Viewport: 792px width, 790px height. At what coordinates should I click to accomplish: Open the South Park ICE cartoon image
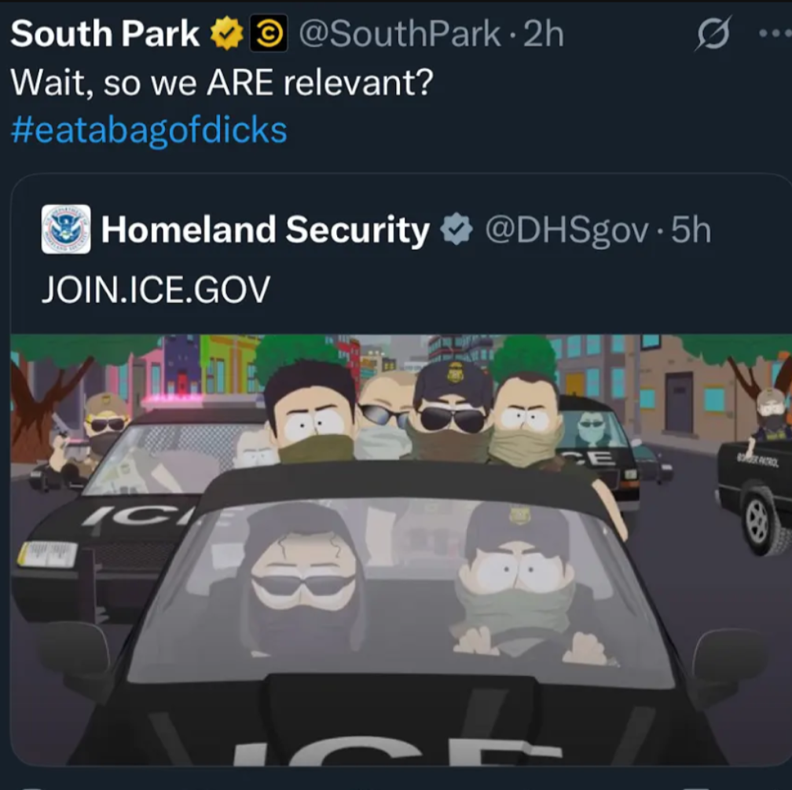pos(401,550)
